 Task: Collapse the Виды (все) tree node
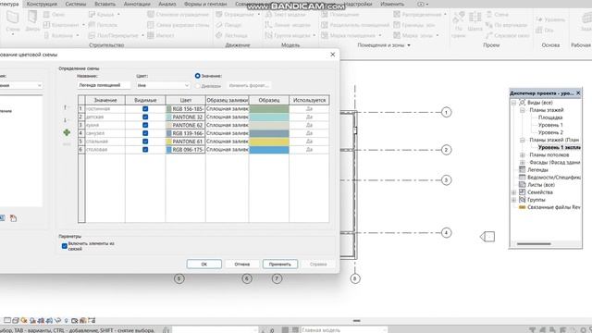(514, 103)
